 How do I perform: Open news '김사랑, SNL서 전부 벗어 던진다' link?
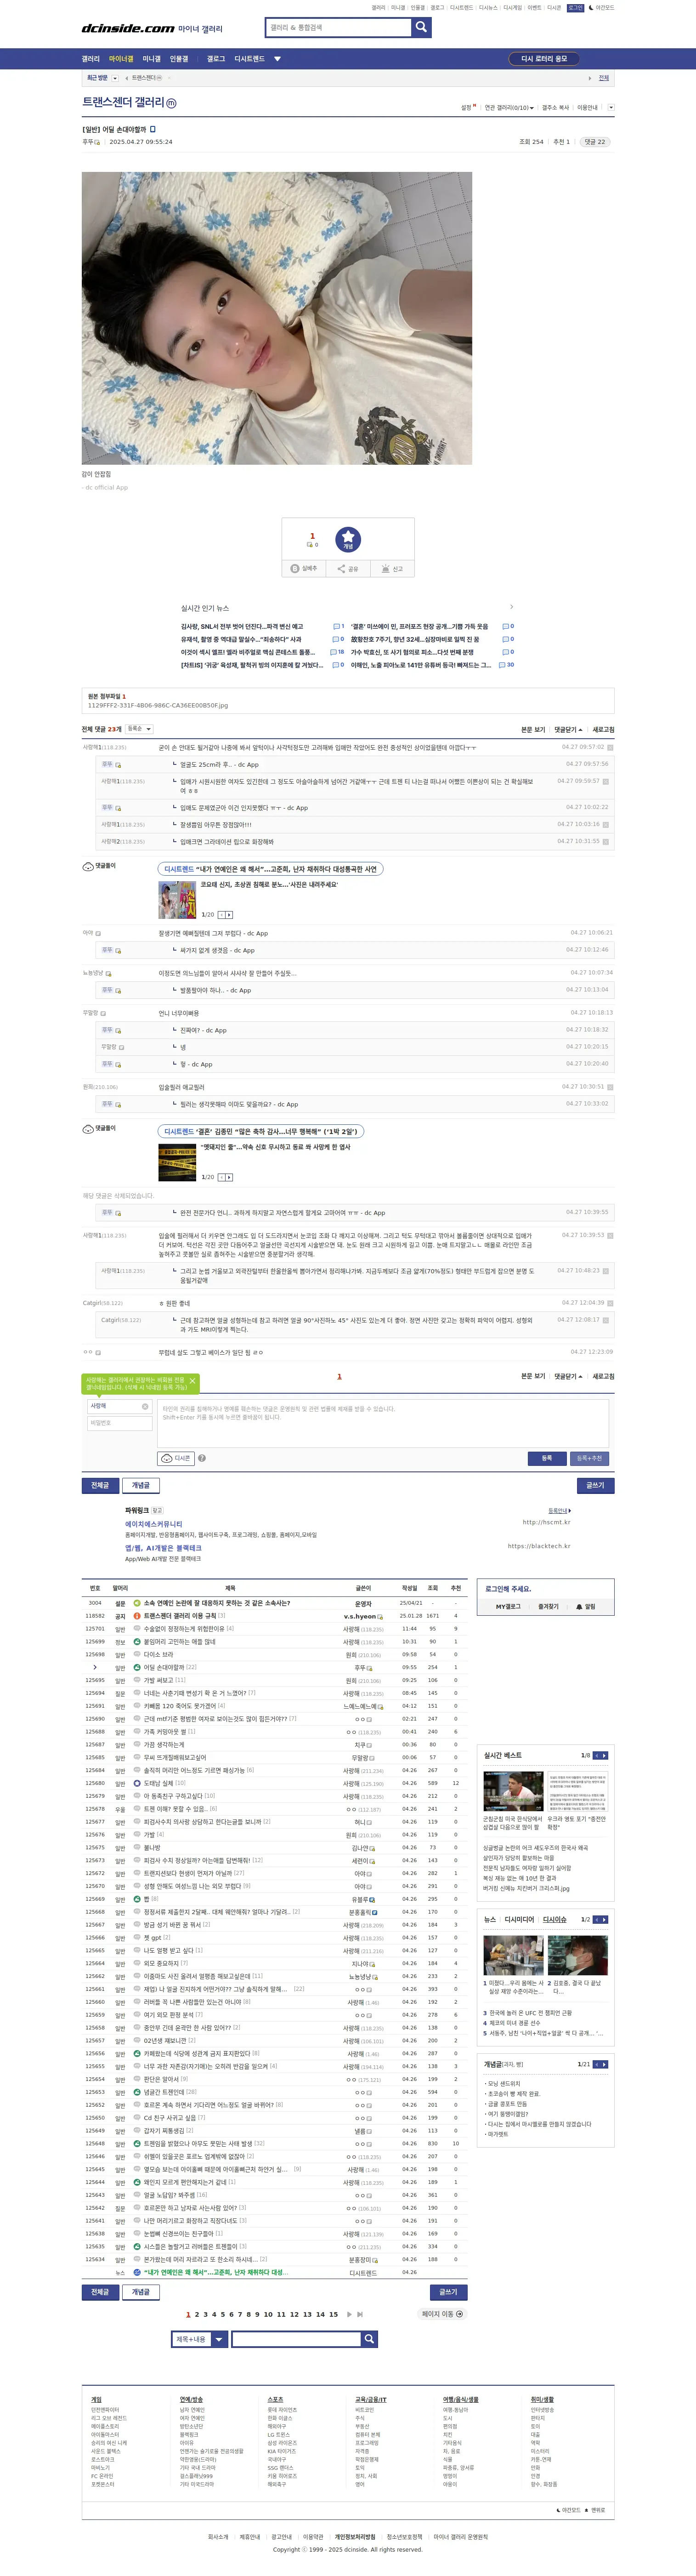point(242,626)
